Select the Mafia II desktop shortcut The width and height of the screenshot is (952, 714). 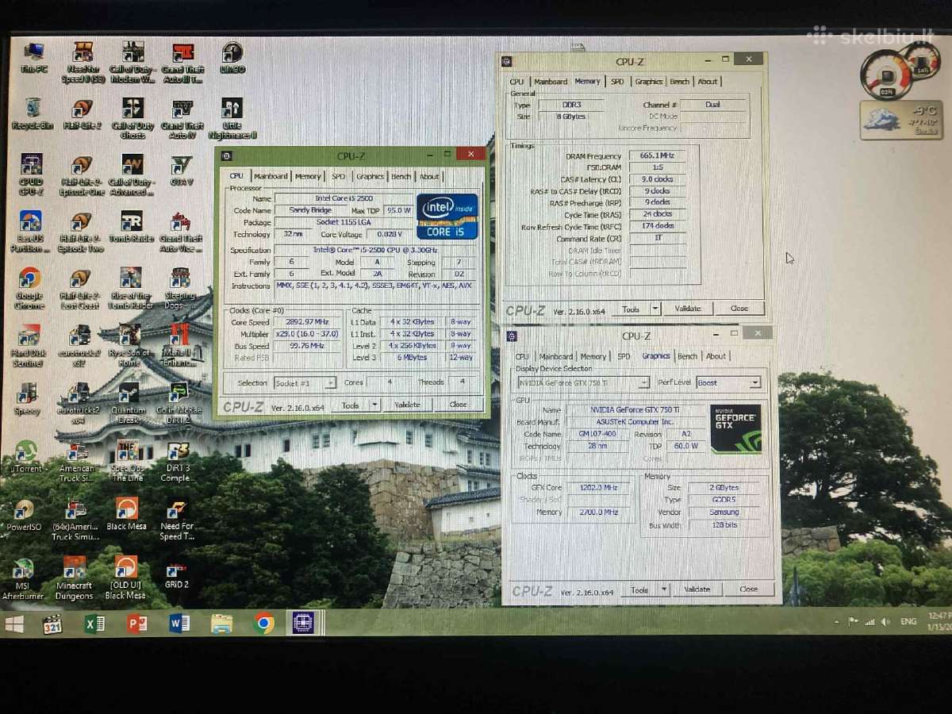[x=178, y=345]
